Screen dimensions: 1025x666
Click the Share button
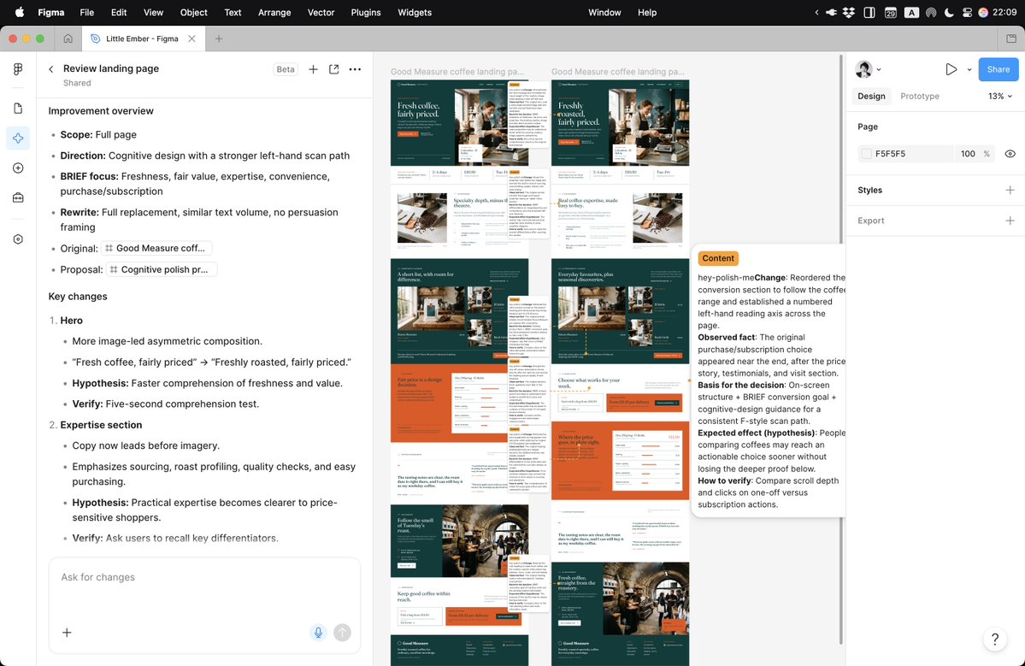pyautogui.click(x=998, y=69)
